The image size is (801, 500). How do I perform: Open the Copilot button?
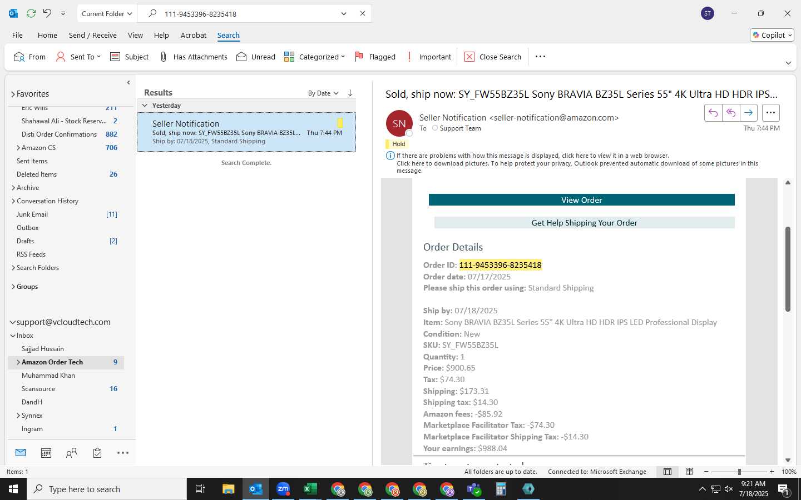tap(772, 35)
